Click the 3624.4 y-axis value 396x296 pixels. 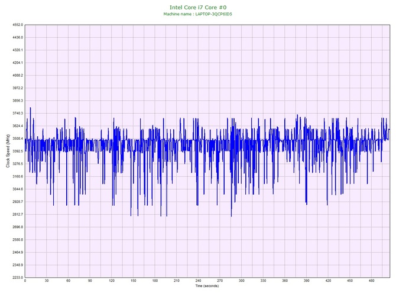pos(18,126)
